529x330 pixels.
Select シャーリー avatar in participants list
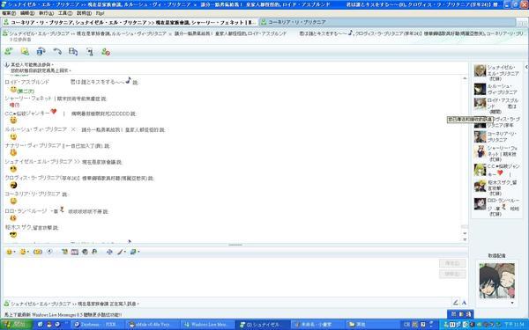pyautogui.click(x=480, y=151)
